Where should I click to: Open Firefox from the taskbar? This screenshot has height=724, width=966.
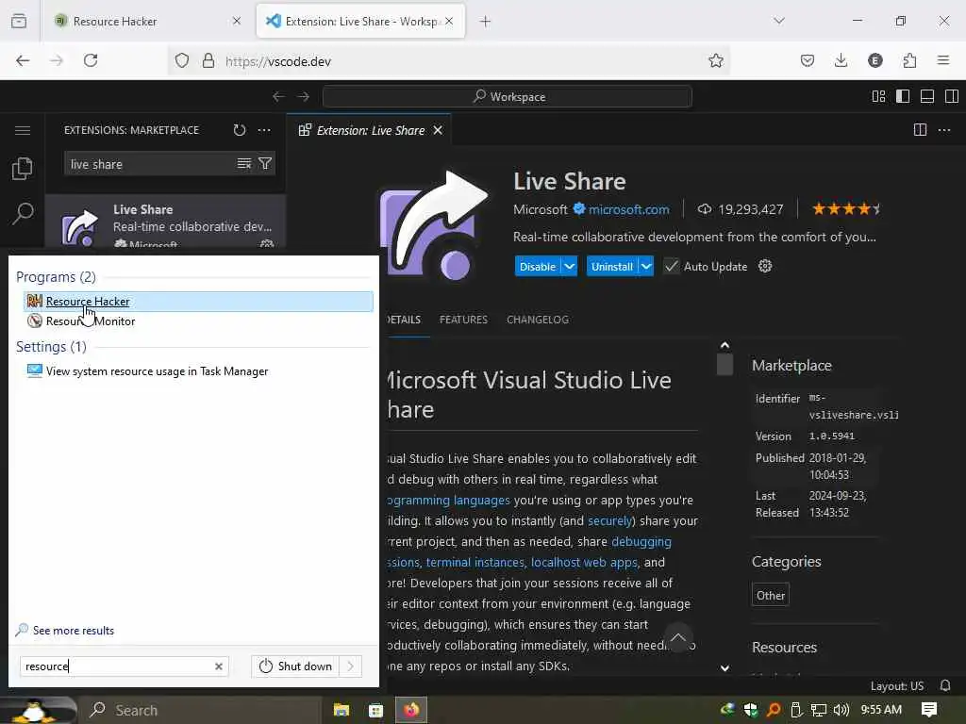tap(411, 710)
